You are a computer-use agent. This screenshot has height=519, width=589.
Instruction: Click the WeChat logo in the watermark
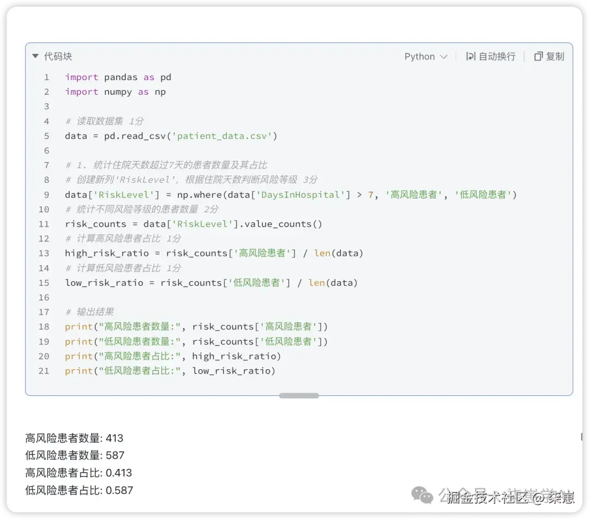[423, 496]
